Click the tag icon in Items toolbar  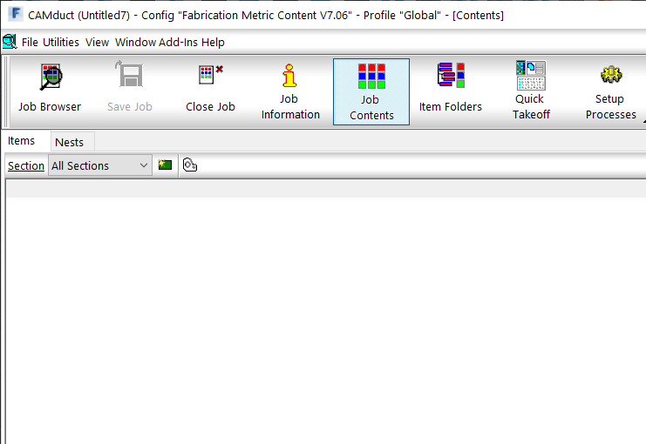tap(190, 165)
